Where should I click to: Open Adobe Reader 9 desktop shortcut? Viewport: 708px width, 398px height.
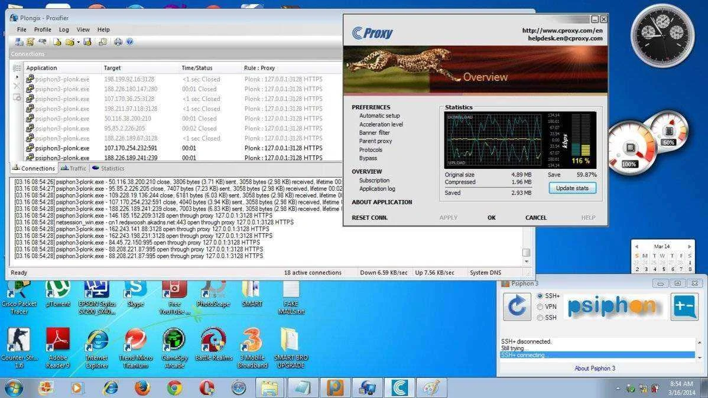58,348
